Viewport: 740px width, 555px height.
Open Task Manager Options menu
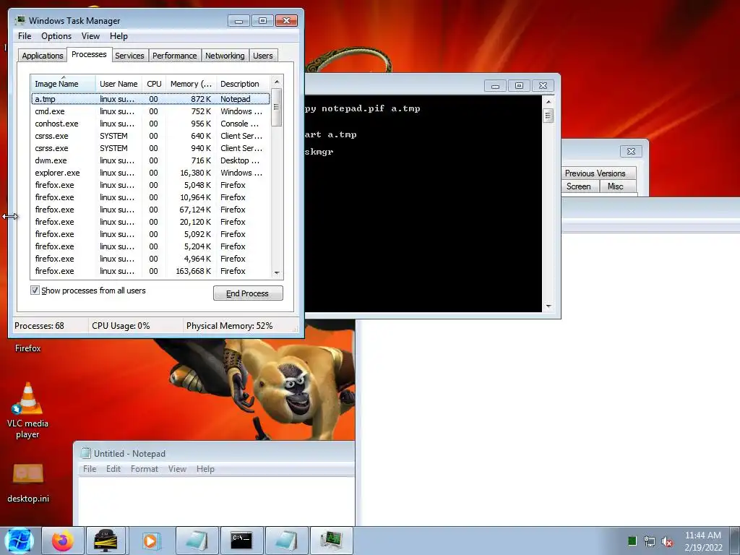pyautogui.click(x=56, y=36)
